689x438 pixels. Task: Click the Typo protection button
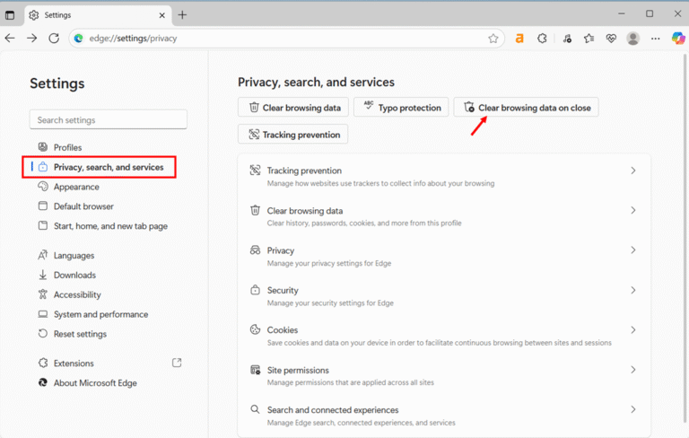[401, 108]
